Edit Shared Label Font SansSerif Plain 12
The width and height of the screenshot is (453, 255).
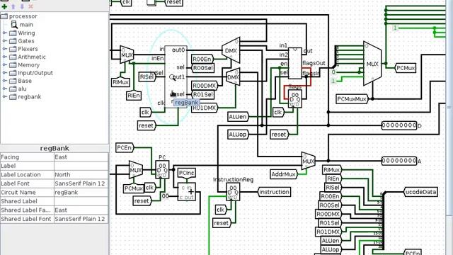point(81,219)
